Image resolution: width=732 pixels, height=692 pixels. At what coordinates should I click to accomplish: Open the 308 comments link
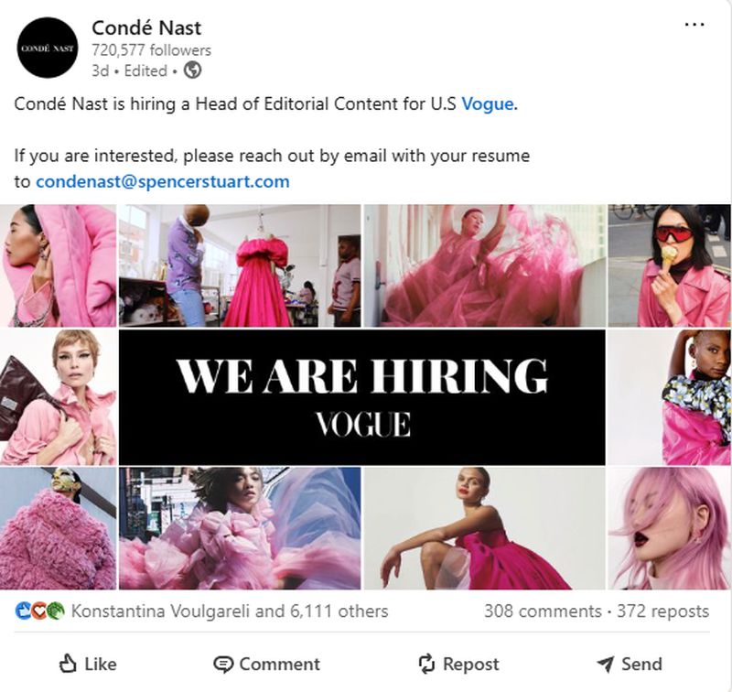[x=543, y=611]
